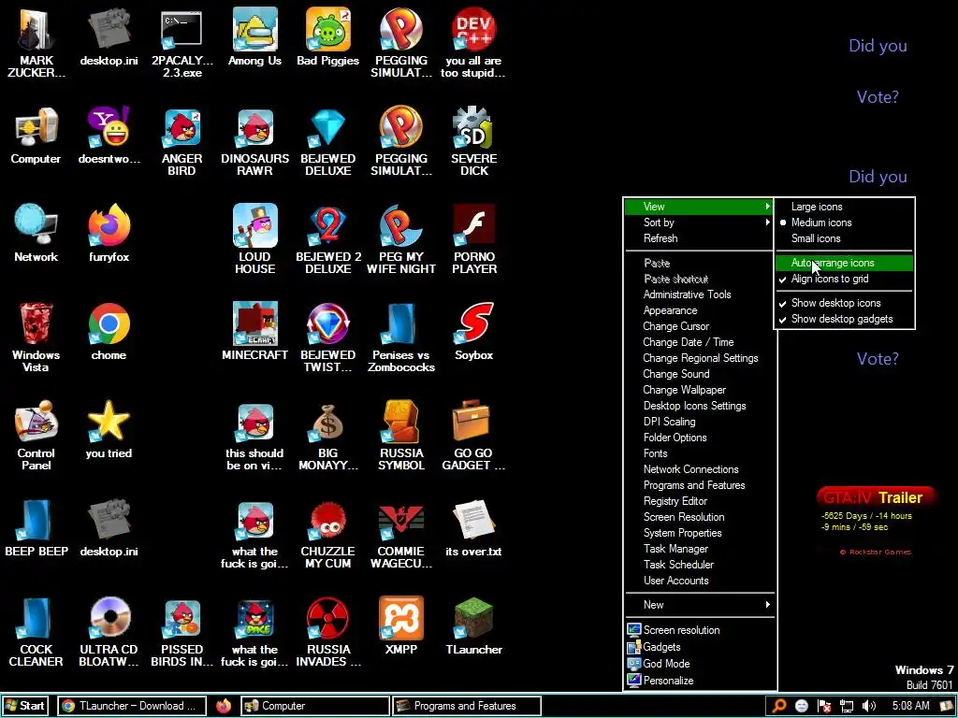
Task: Choose Task Manager menu entry
Action: (x=700, y=548)
